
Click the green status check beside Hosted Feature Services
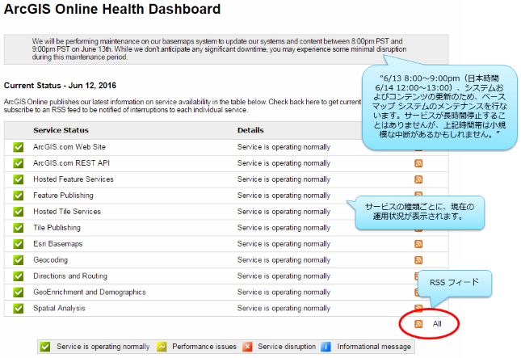point(19,179)
